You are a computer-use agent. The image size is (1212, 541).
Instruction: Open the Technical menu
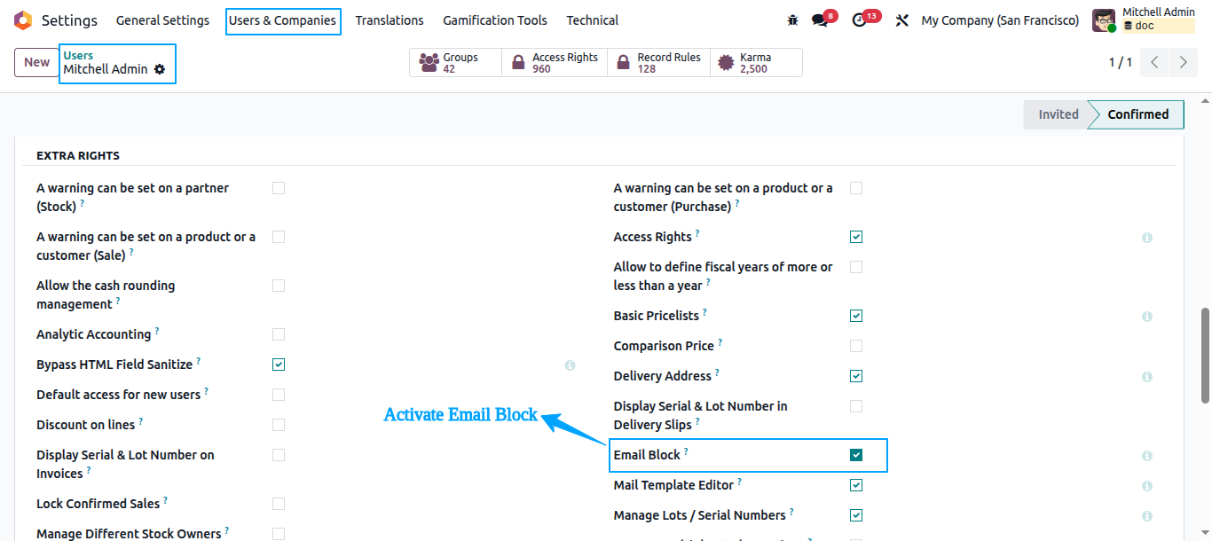[x=593, y=20]
